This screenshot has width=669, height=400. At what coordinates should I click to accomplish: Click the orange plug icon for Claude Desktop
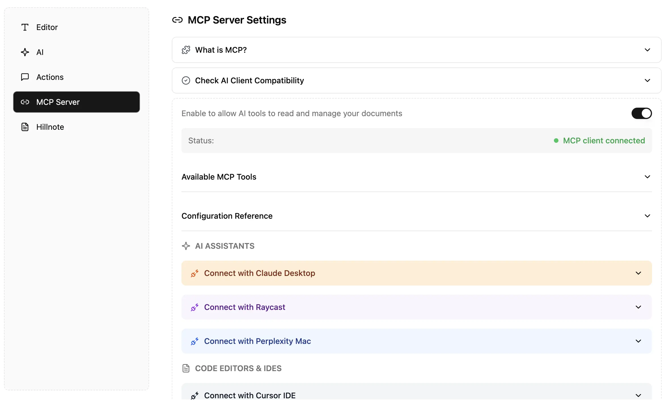coord(194,273)
